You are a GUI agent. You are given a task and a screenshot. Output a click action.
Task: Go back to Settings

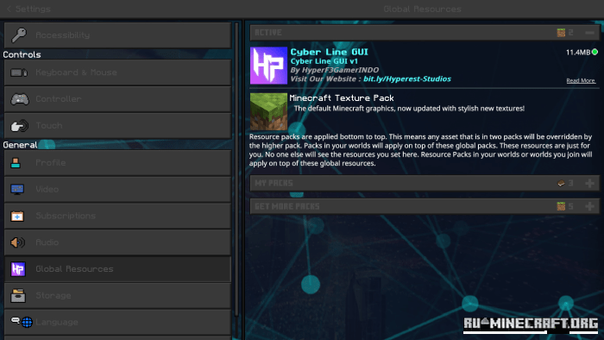point(28,9)
